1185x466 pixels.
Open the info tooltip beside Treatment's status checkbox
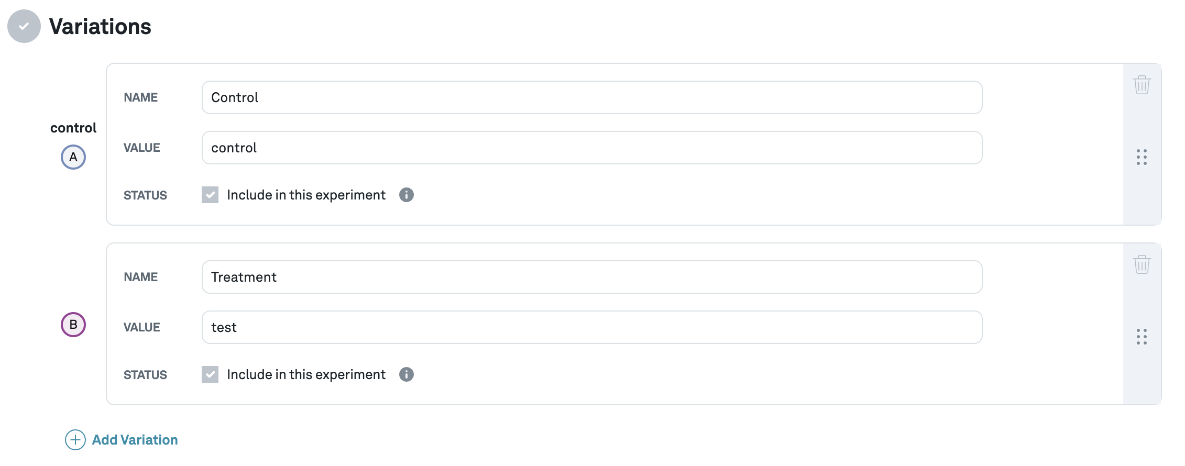[406, 374]
